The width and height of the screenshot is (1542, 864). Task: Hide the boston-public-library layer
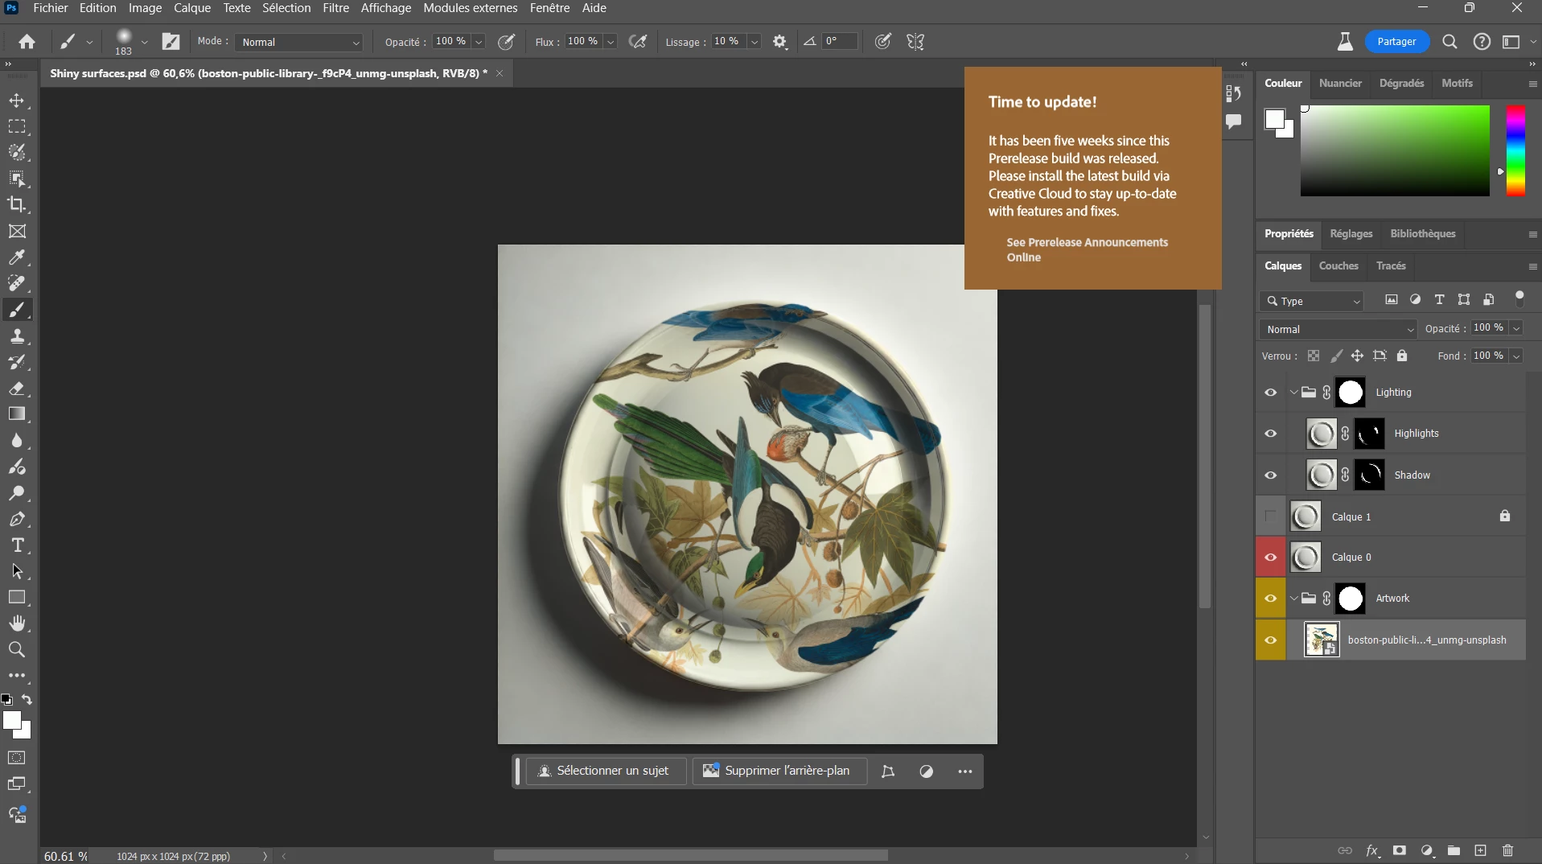(x=1271, y=640)
